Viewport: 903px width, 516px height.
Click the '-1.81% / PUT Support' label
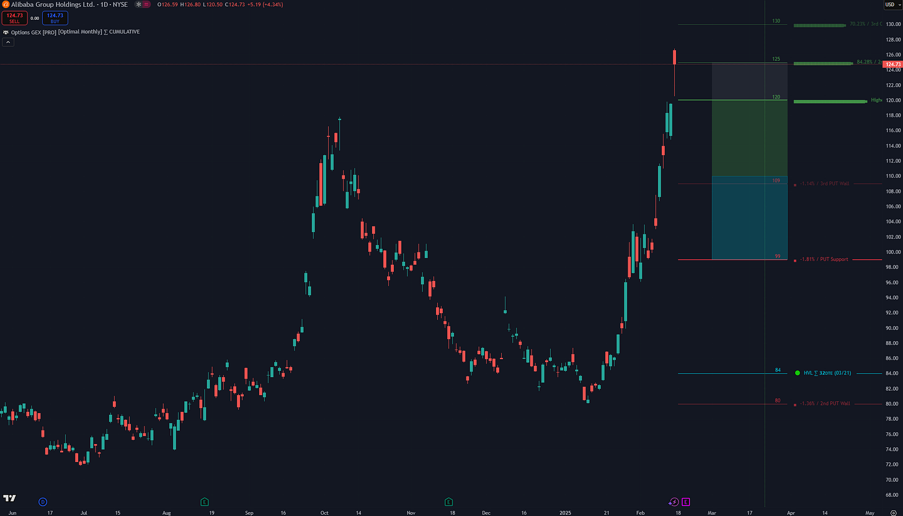pyautogui.click(x=824, y=259)
